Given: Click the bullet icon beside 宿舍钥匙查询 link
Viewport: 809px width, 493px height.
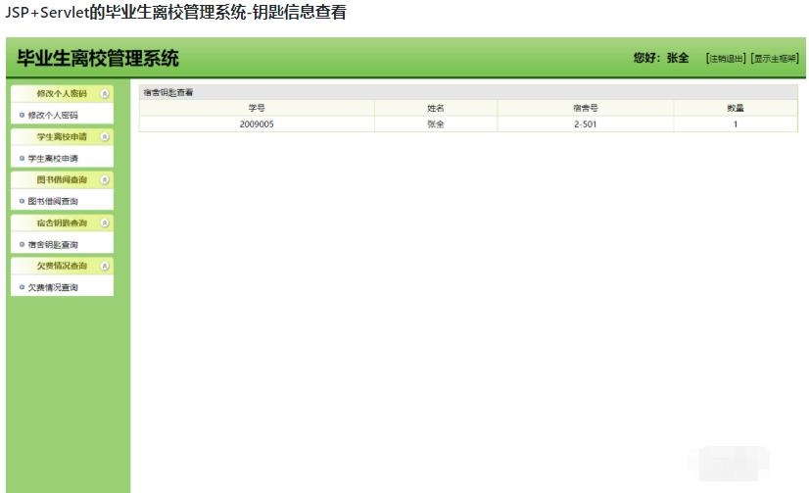Looking at the screenshot, I should 22,244.
